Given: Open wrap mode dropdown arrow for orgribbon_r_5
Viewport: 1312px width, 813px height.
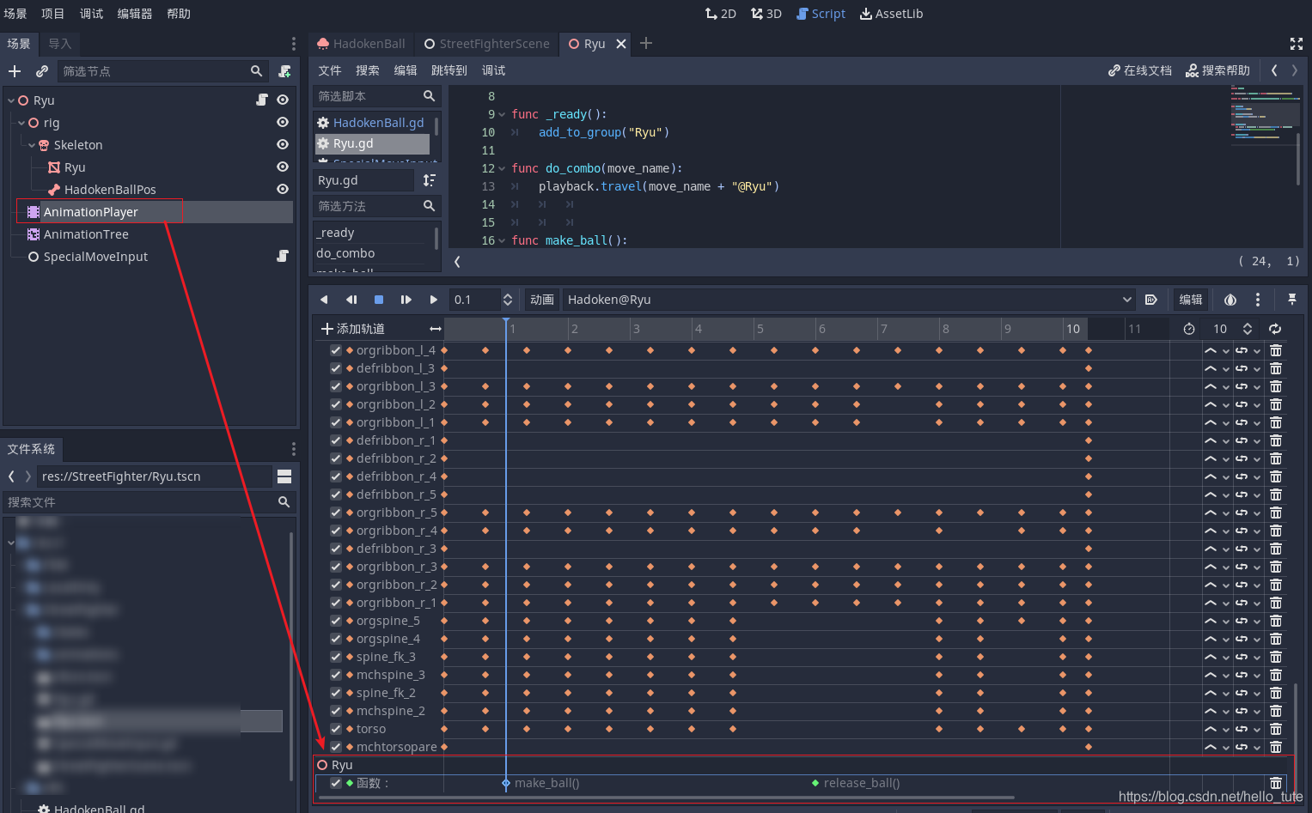Looking at the screenshot, I should [1257, 513].
